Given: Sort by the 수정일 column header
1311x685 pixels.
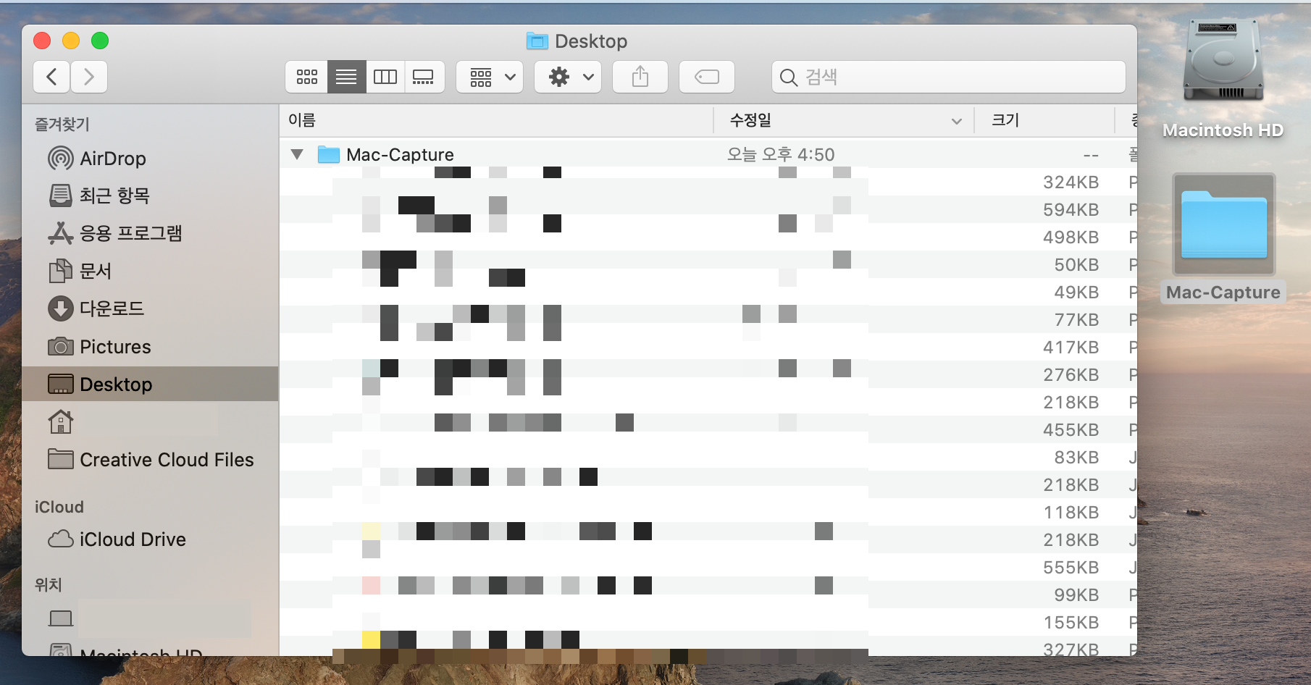Looking at the screenshot, I should pyautogui.click(x=844, y=120).
